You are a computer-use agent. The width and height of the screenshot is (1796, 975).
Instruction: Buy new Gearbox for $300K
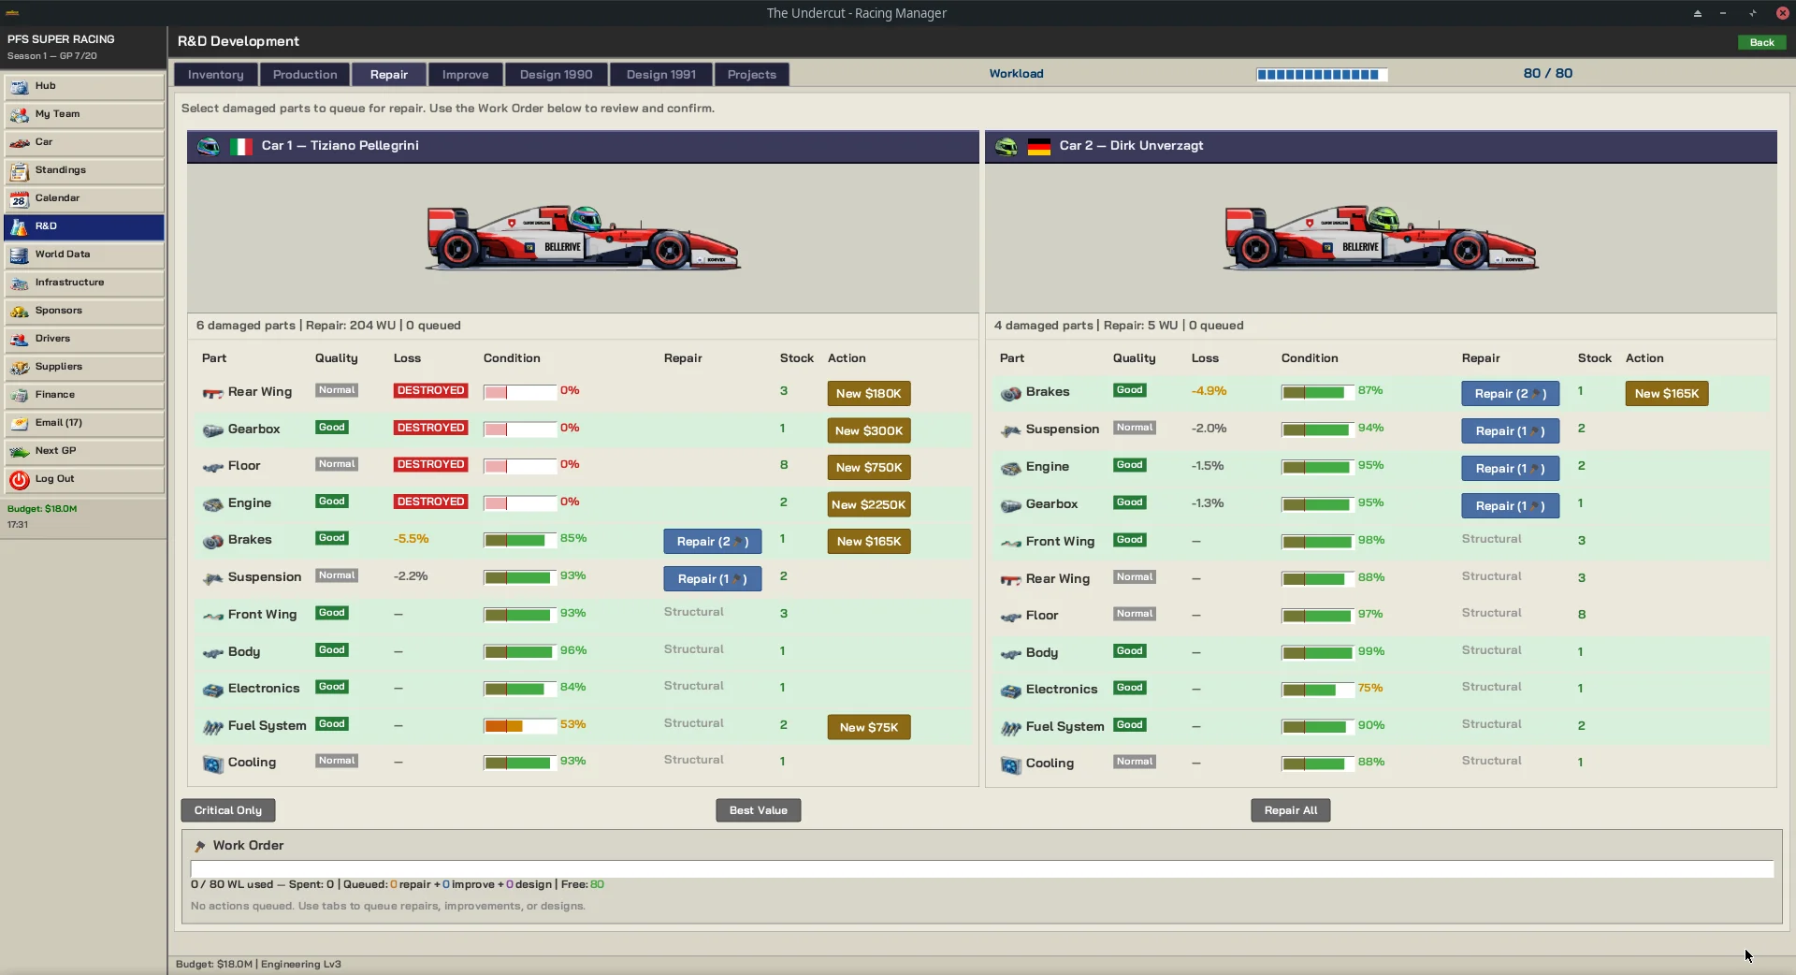point(868,430)
